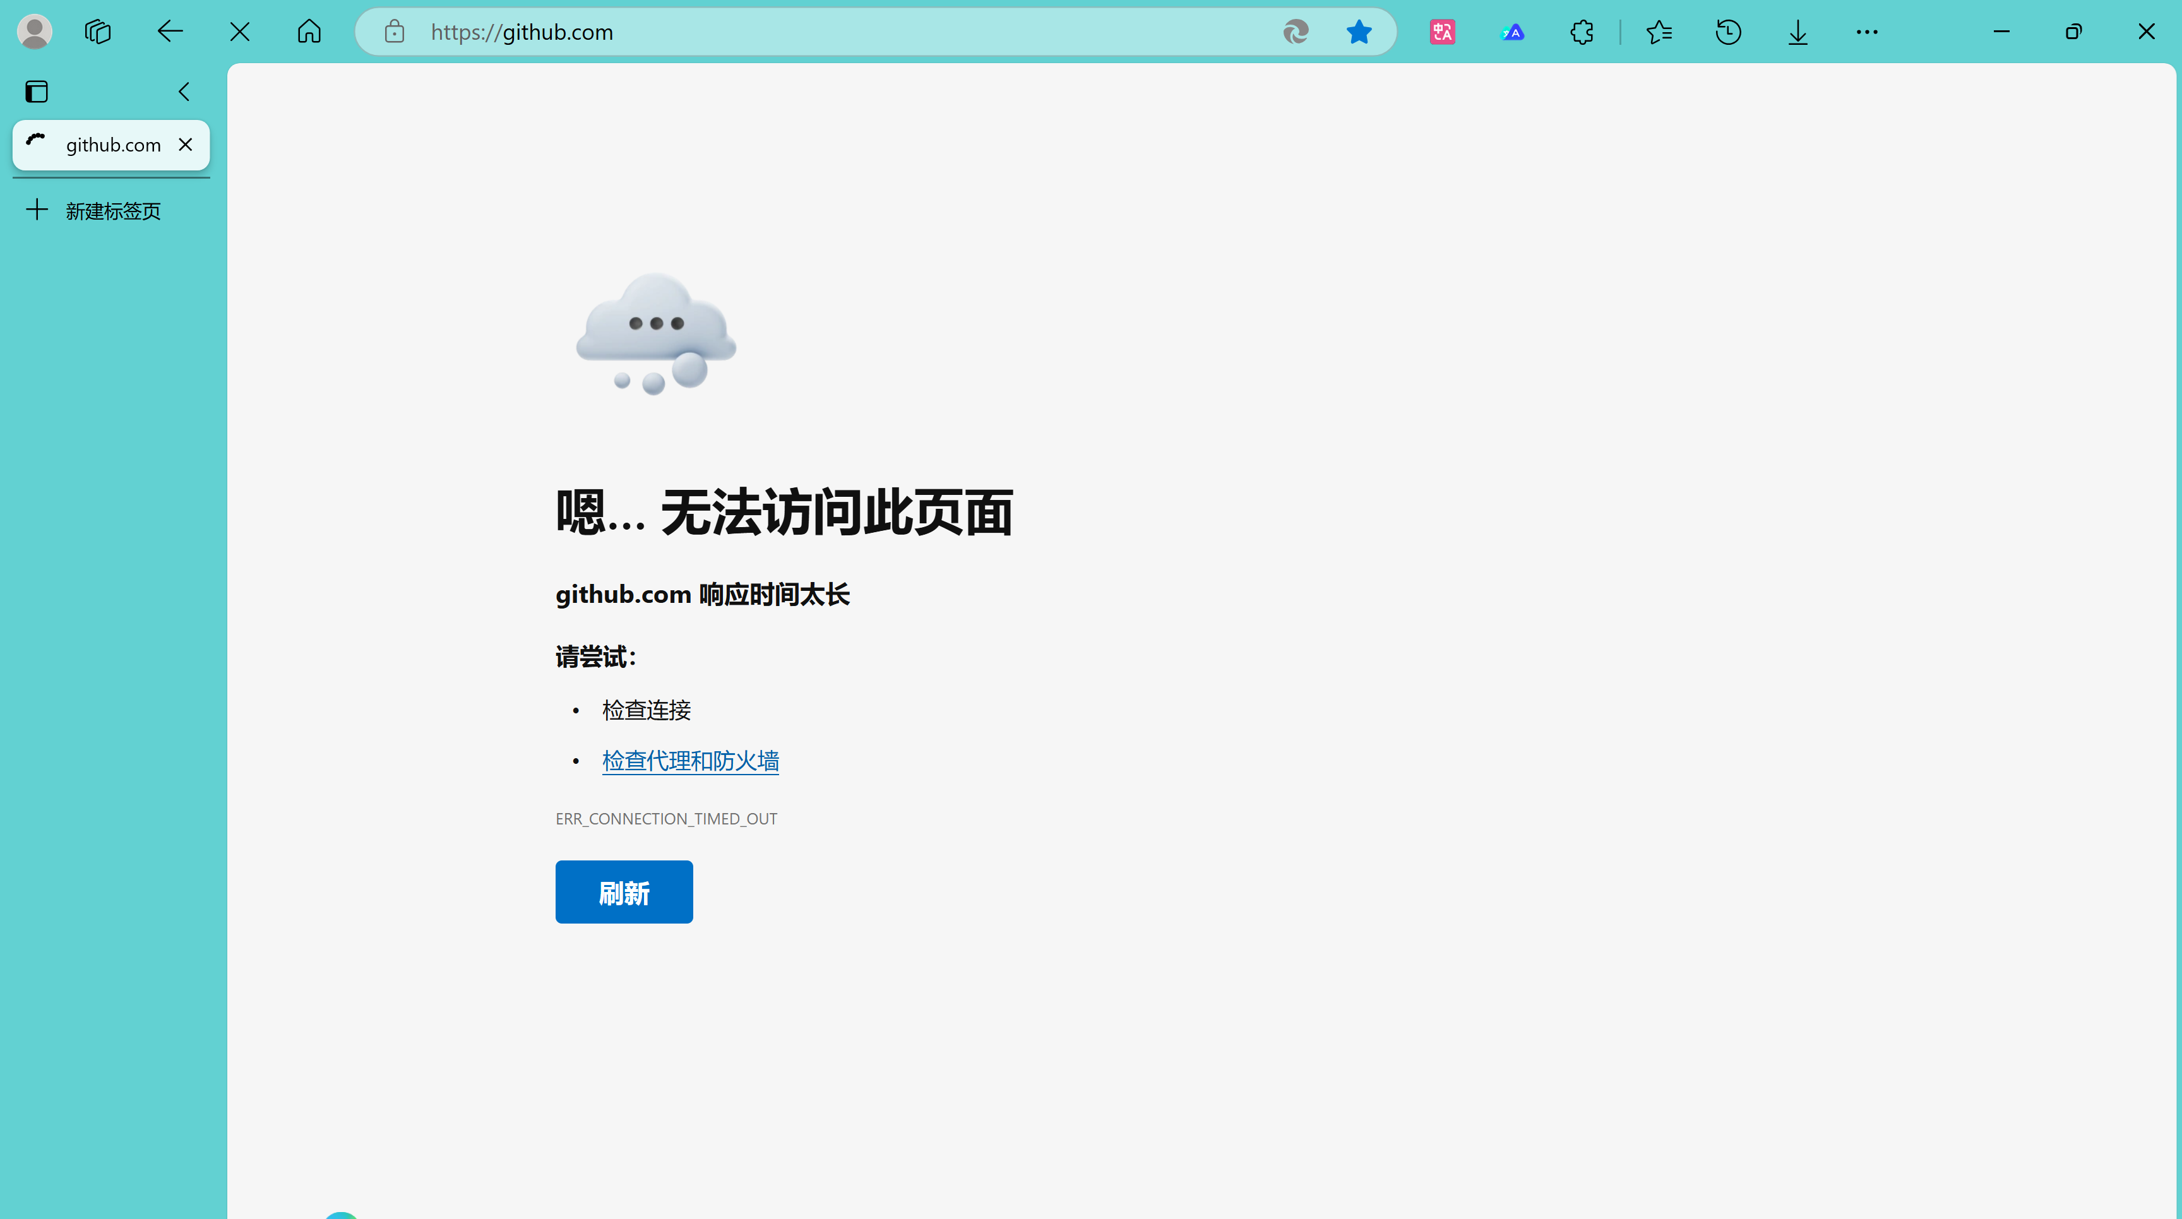The height and width of the screenshot is (1219, 2182).
Task: View site info lock icon
Action: click(394, 32)
